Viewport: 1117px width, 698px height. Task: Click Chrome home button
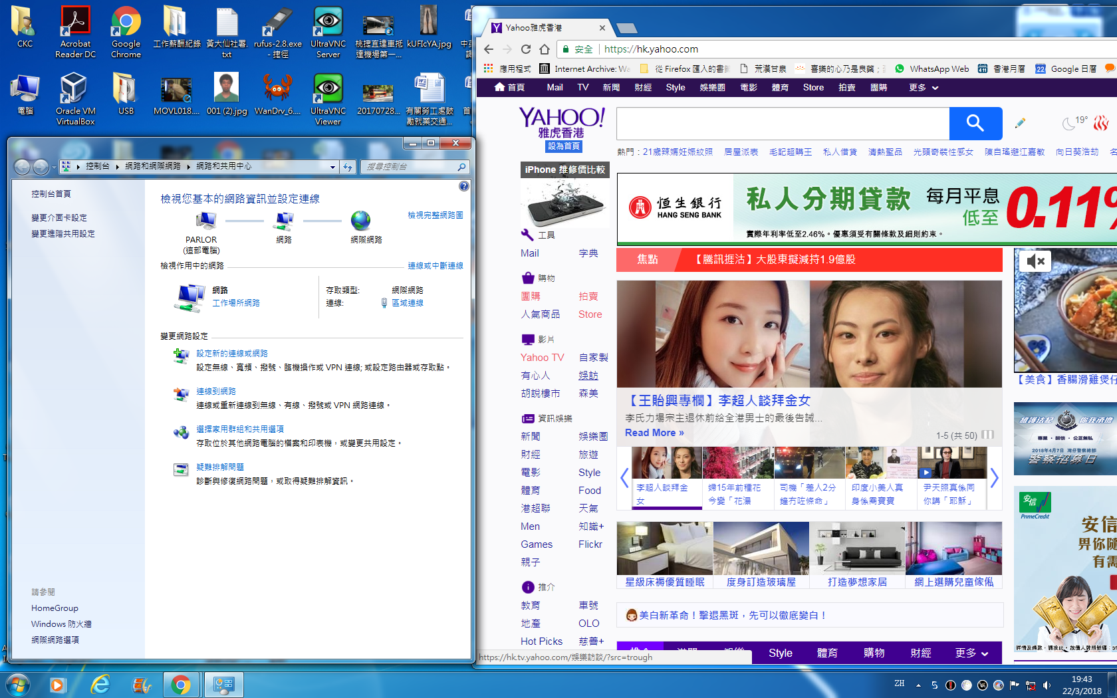[545, 49]
